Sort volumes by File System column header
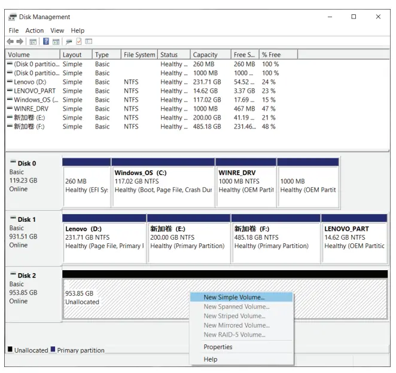Viewport: 396px width, 373px height. point(139,55)
